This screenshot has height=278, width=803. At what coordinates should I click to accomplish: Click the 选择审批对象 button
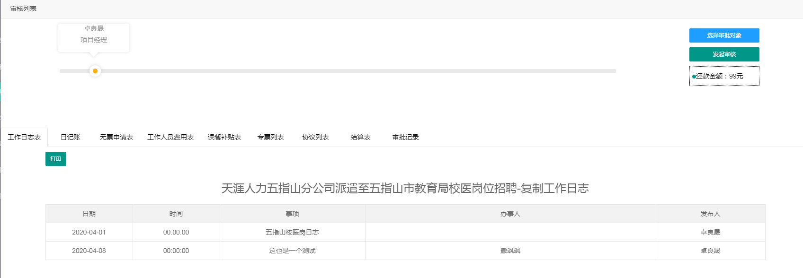(x=724, y=35)
